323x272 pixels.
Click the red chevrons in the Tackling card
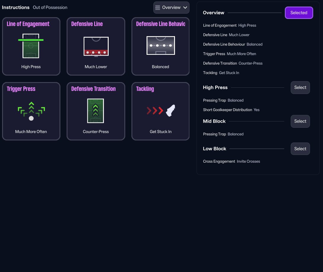pyautogui.click(x=155, y=111)
